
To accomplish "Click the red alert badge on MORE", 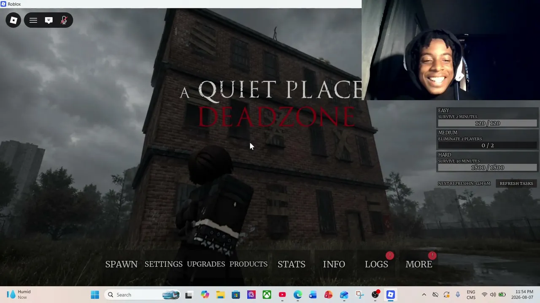I will [432, 255].
